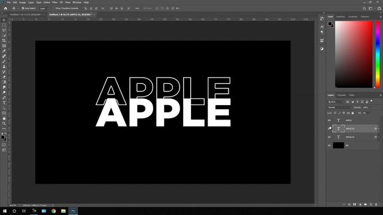The width and height of the screenshot is (383, 215).
Task: Select the Lasso tool
Action: point(4,30)
